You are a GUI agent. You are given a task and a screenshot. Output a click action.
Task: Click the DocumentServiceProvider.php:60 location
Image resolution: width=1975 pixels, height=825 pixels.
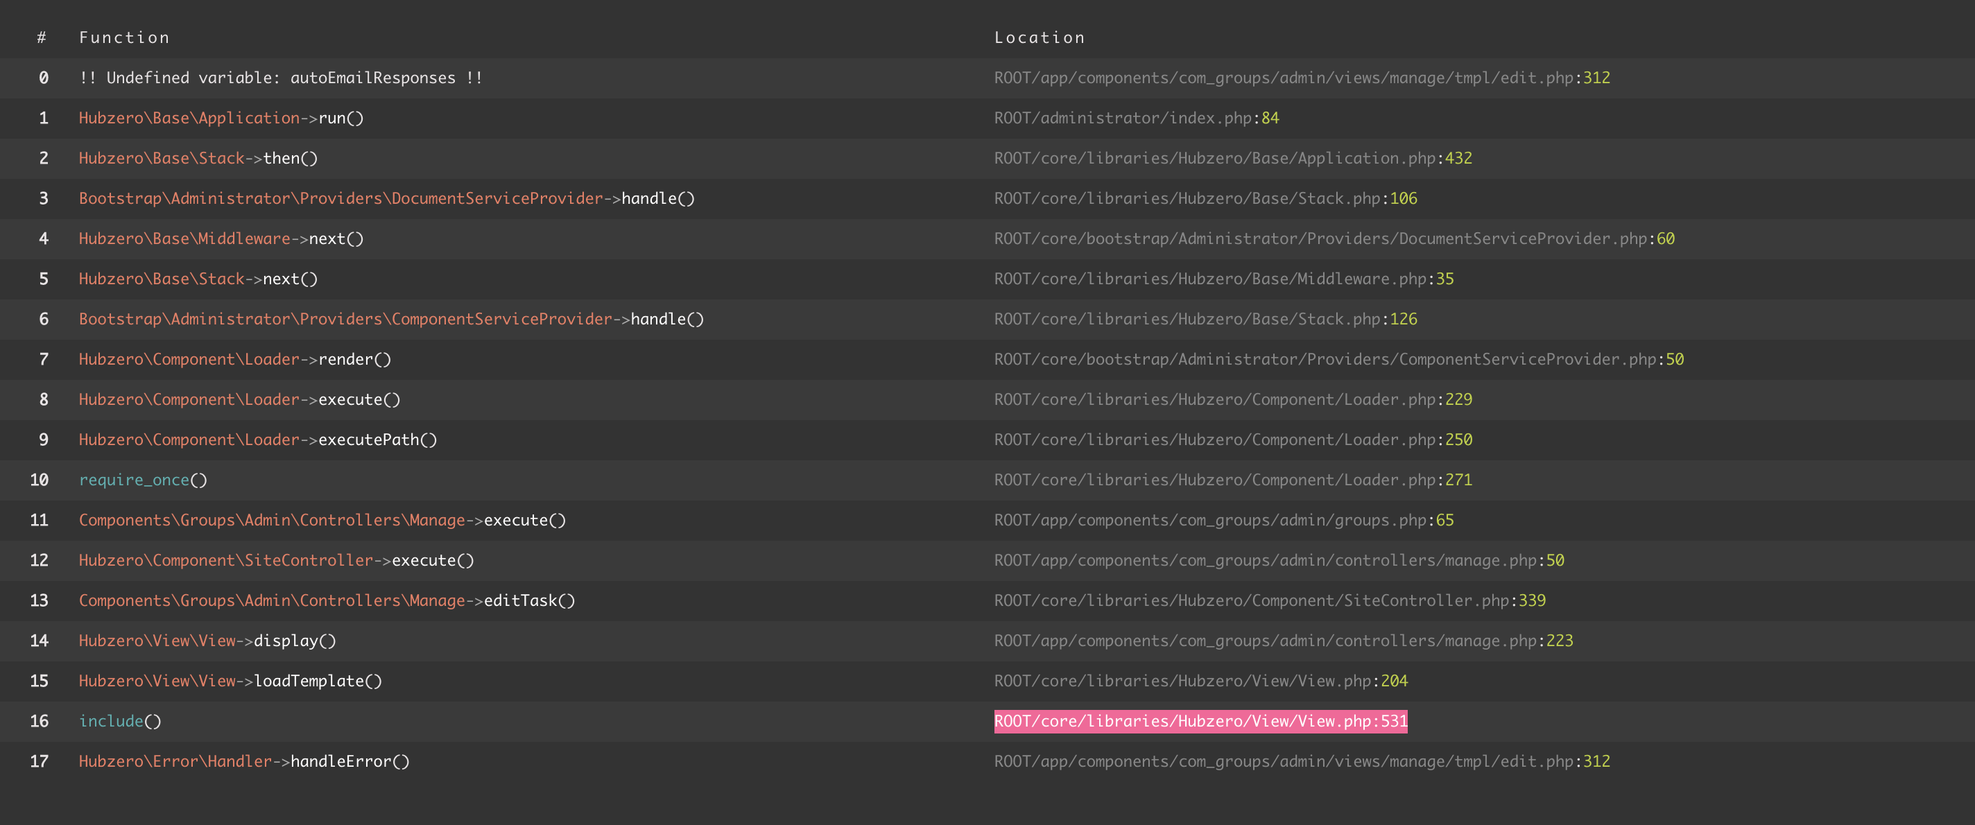tap(1334, 238)
